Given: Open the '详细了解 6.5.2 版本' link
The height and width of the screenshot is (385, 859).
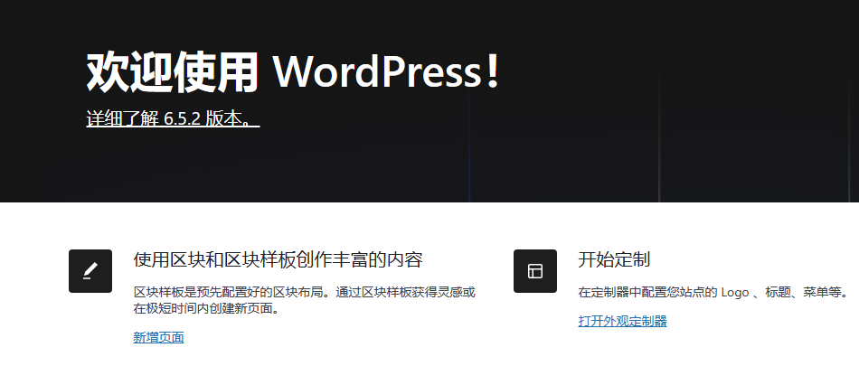Looking at the screenshot, I should pos(173,118).
